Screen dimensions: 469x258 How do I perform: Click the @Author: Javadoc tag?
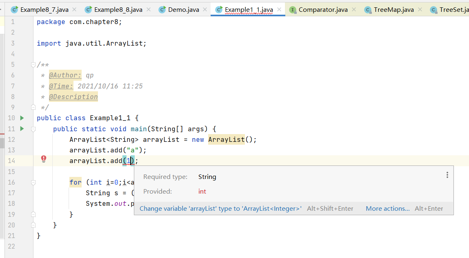pos(65,75)
